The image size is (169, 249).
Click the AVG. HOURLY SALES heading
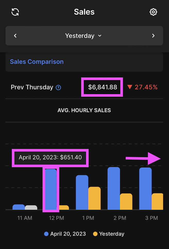click(84, 110)
